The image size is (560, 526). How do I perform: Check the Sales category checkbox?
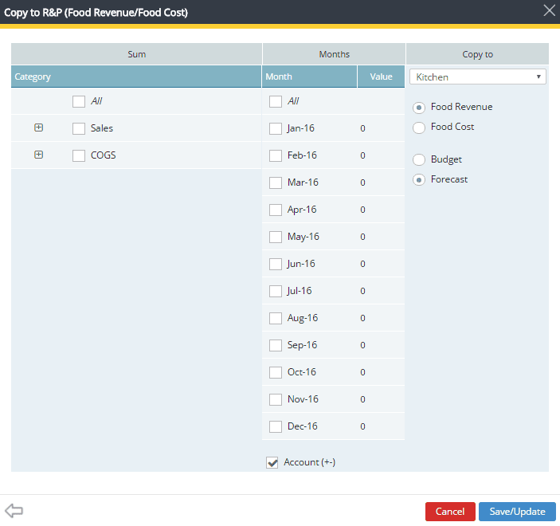(79, 128)
